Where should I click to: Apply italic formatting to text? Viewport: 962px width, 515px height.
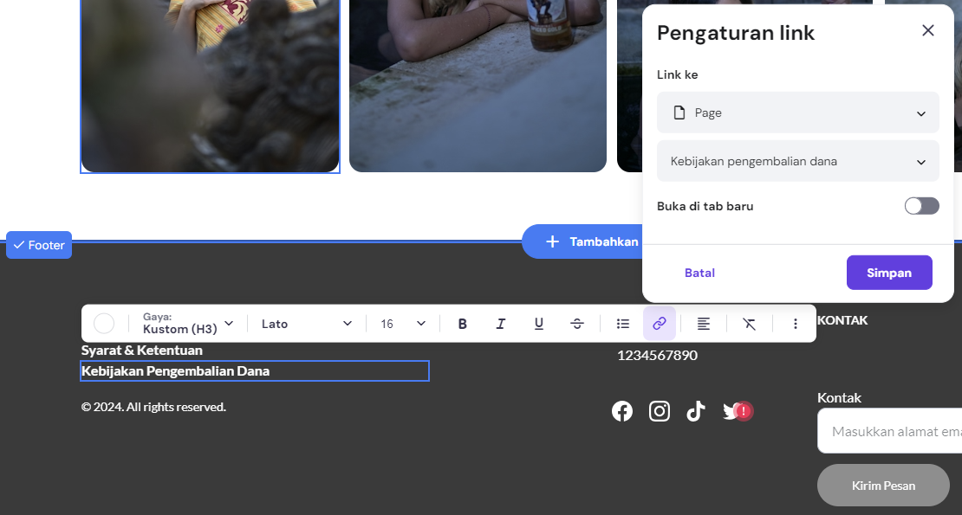pyautogui.click(x=501, y=324)
